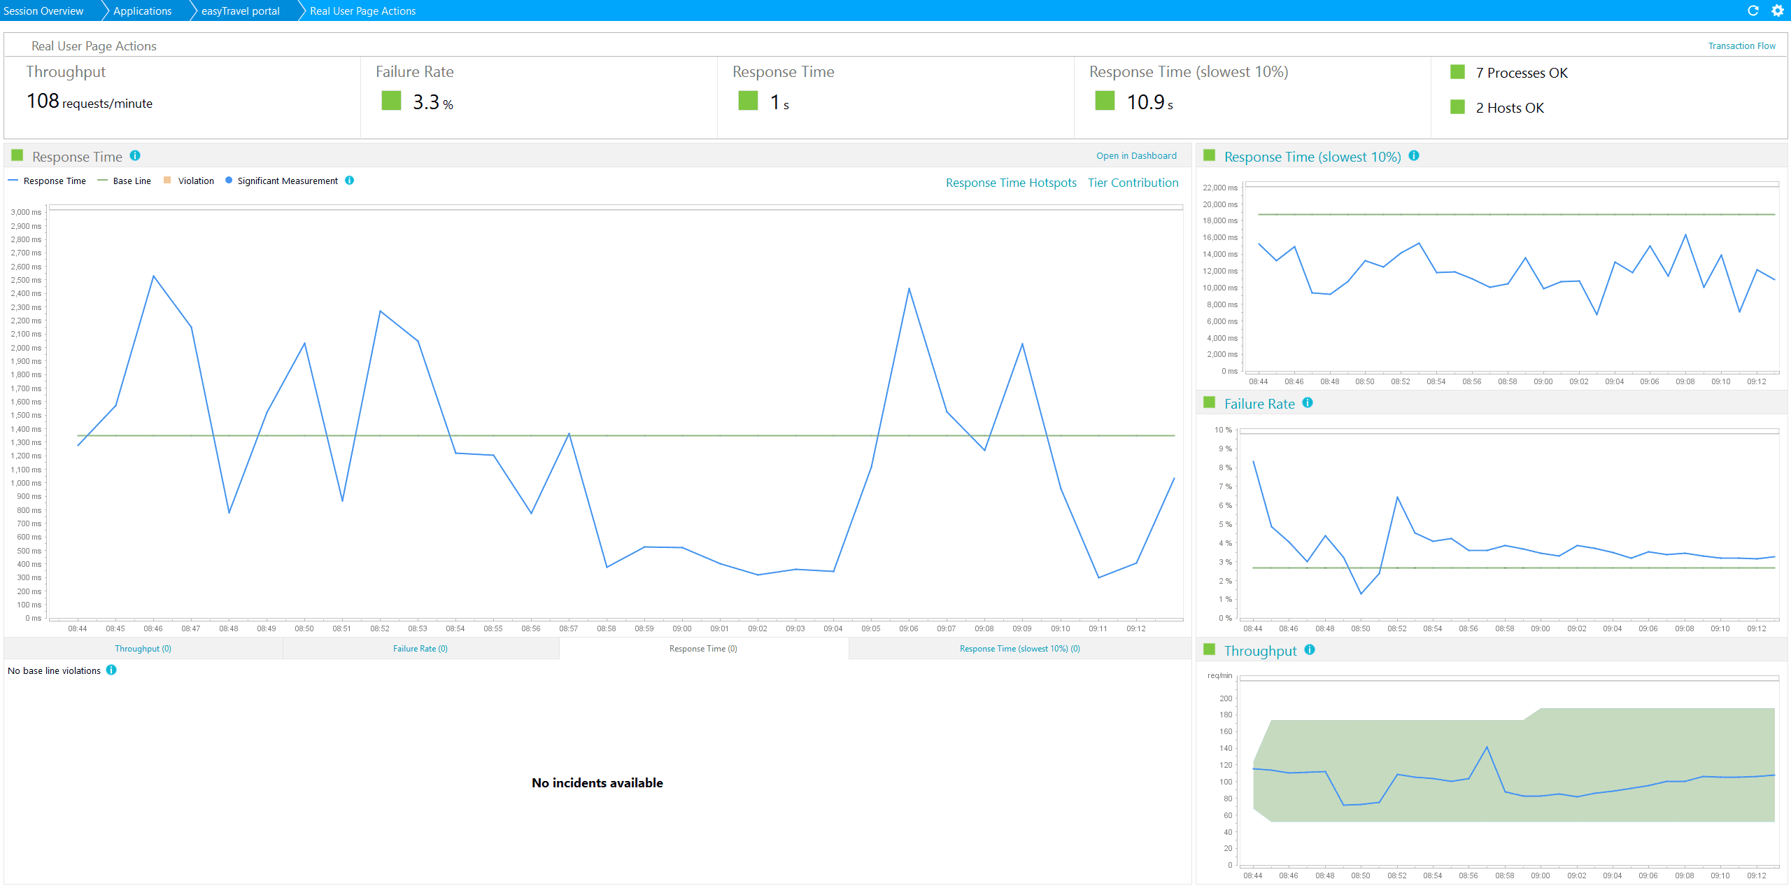The width and height of the screenshot is (1791, 886).
Task: Click green indicator next to 7 Processes OK
Action: click(x=1458, y=72)
